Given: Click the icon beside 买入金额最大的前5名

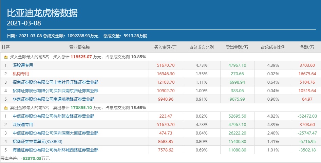Looking at the screenshot, I should [6, 57].
